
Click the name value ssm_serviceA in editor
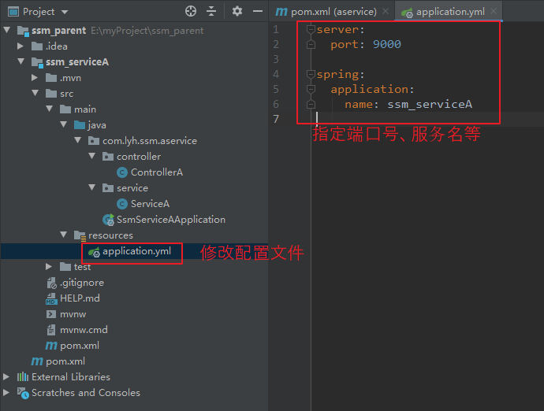click(x=430, y=104)
